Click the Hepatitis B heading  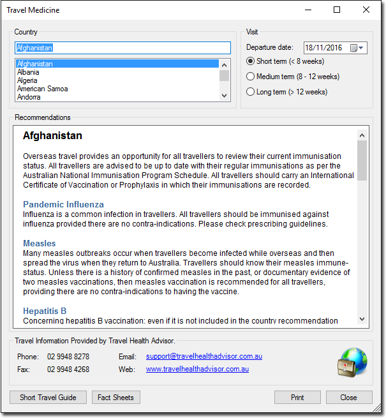45,311
